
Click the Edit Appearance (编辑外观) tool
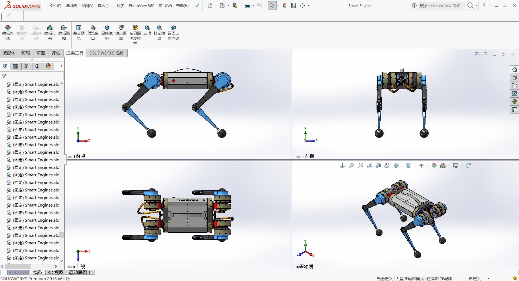coord(8,33)
